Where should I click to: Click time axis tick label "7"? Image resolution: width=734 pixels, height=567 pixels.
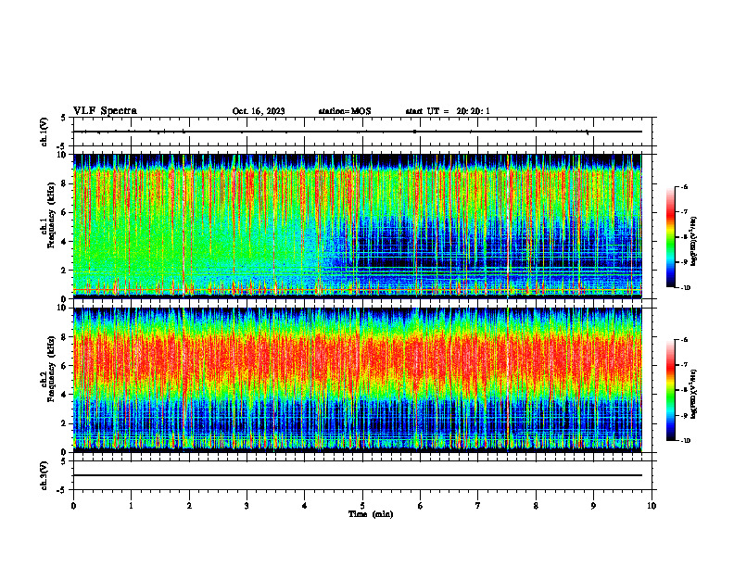(478, 506)
